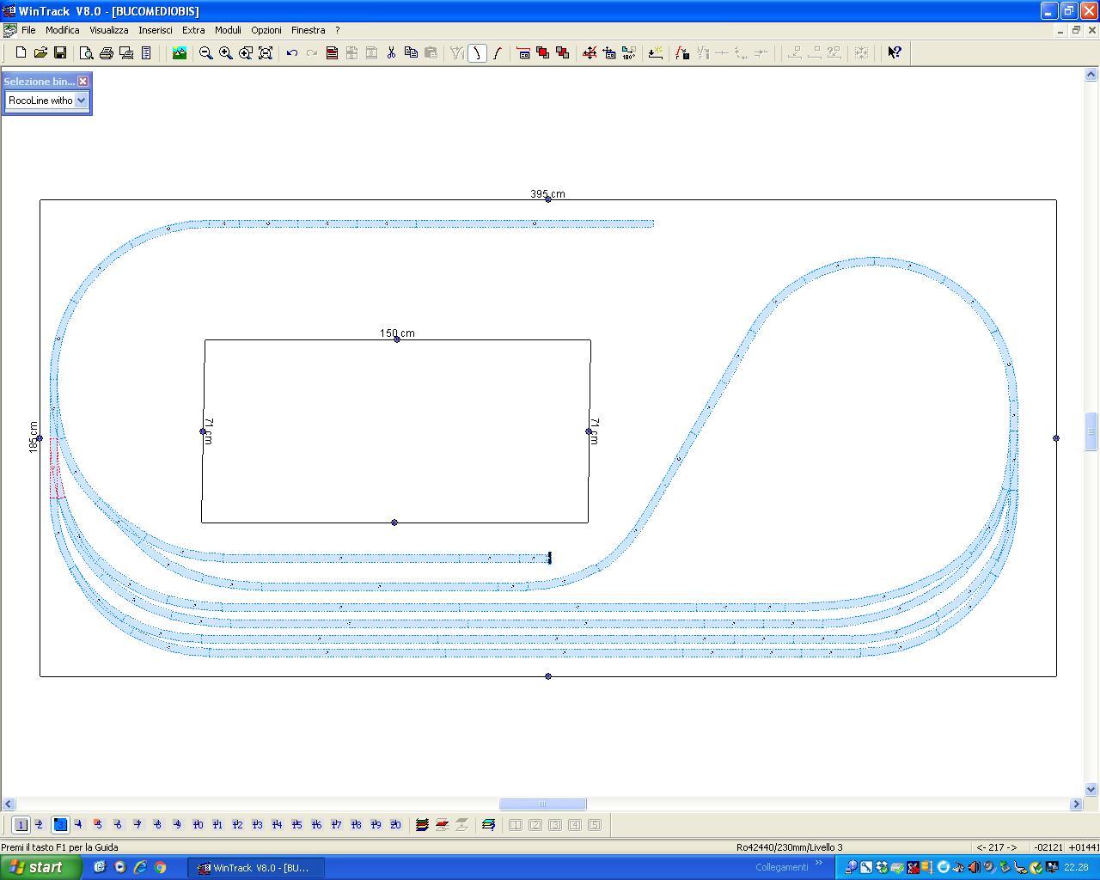Screen dimensions: 1100x880
Task: Toggle layer 20 button
Action: point(395,824)
